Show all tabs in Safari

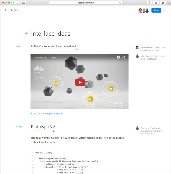(x=156, y=3)
